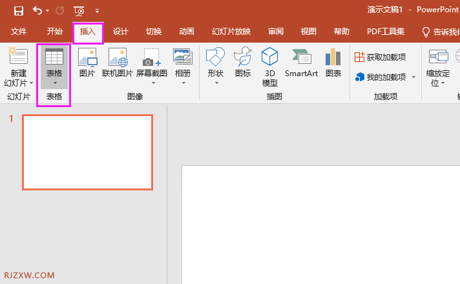
Task: Undo the last action
Action: [37, 11]
